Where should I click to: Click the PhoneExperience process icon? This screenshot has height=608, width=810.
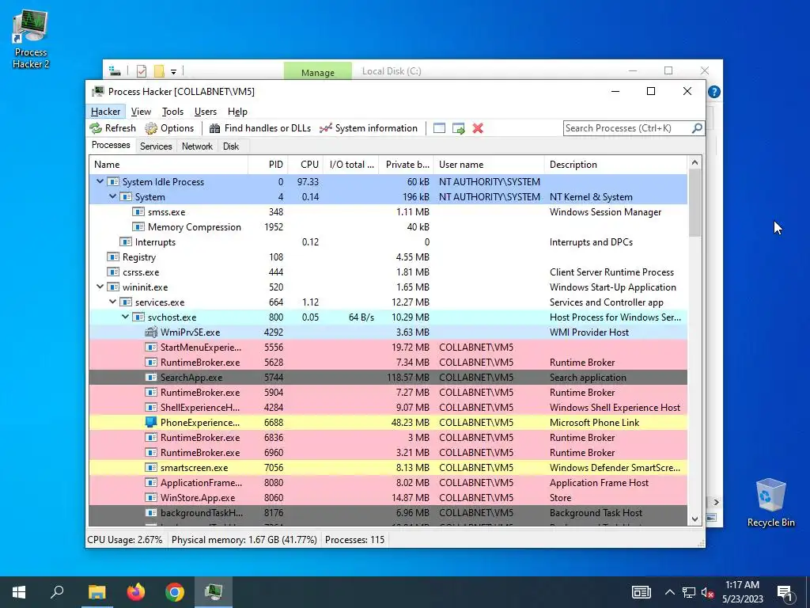pyautogui.click(x=151, y=423)
